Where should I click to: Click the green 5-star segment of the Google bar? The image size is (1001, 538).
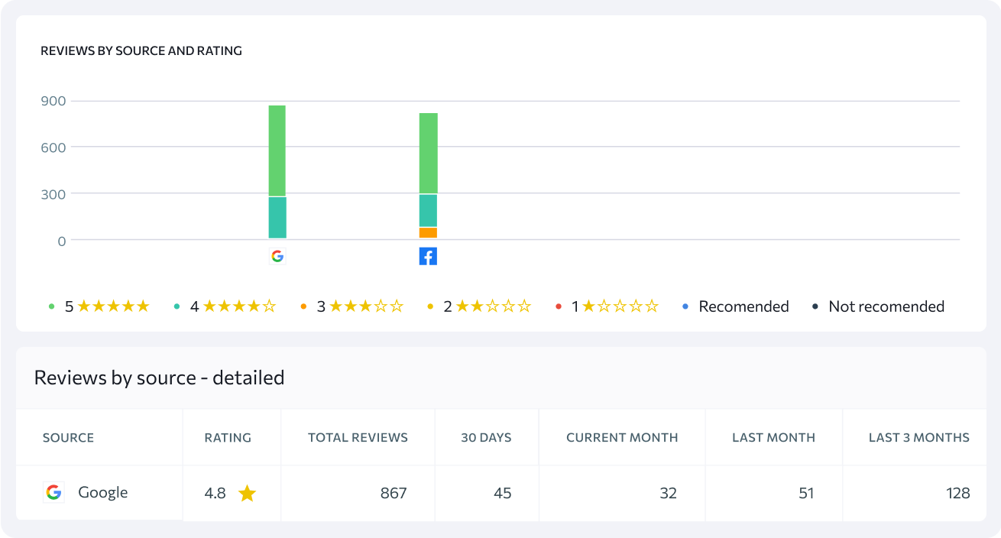277,151
